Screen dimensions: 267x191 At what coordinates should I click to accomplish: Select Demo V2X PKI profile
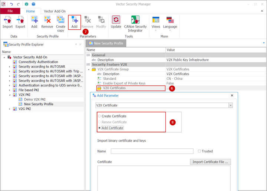(35, 99)
